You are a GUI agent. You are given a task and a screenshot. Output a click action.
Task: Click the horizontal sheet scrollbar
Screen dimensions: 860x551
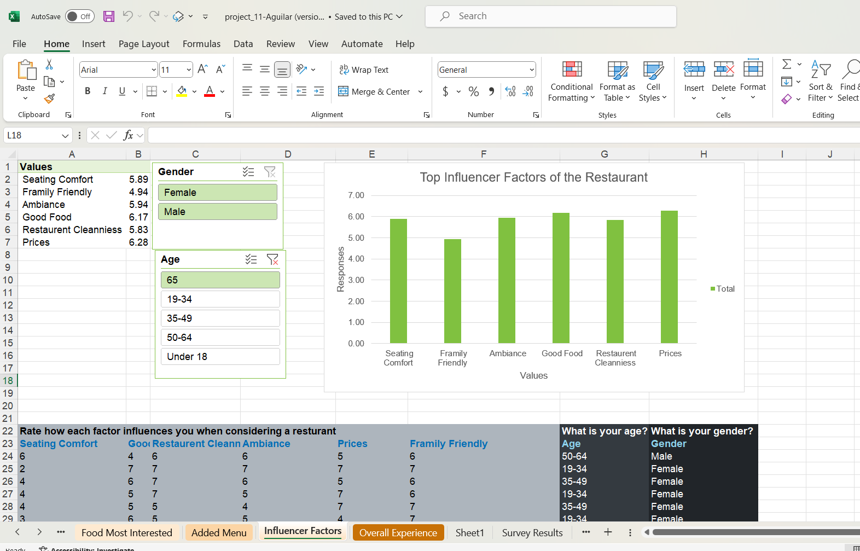coord(755,532)
